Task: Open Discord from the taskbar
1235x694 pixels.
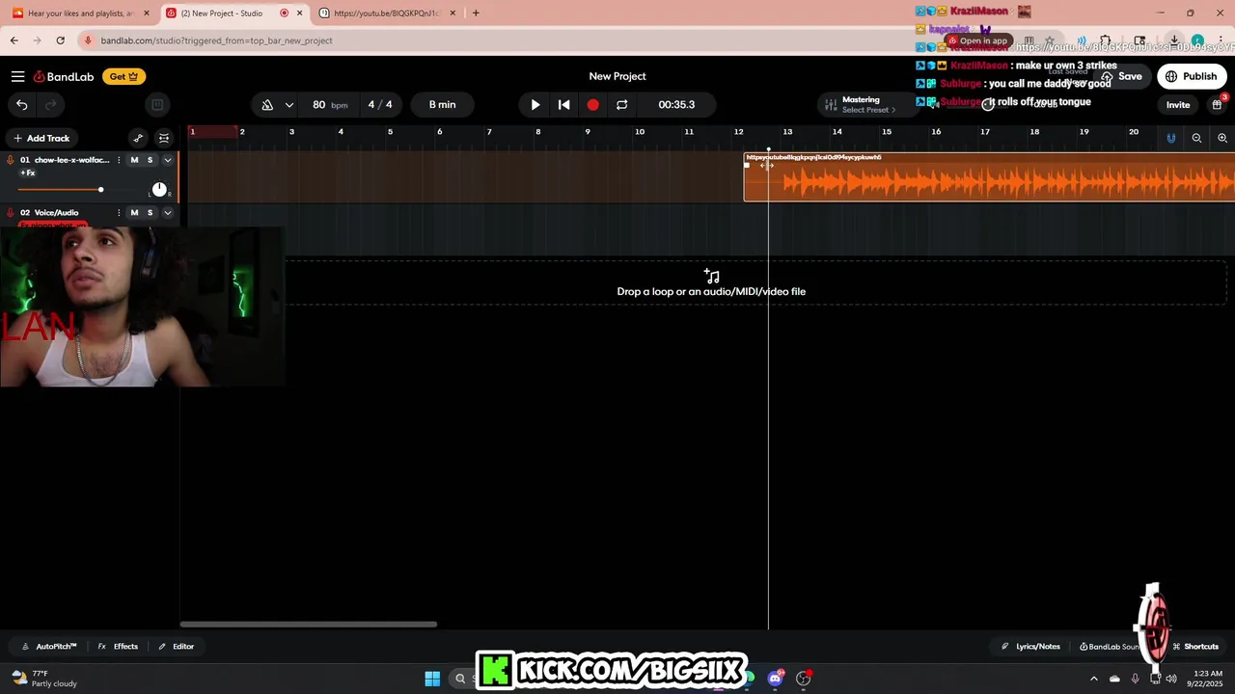Action: point(775,679)
